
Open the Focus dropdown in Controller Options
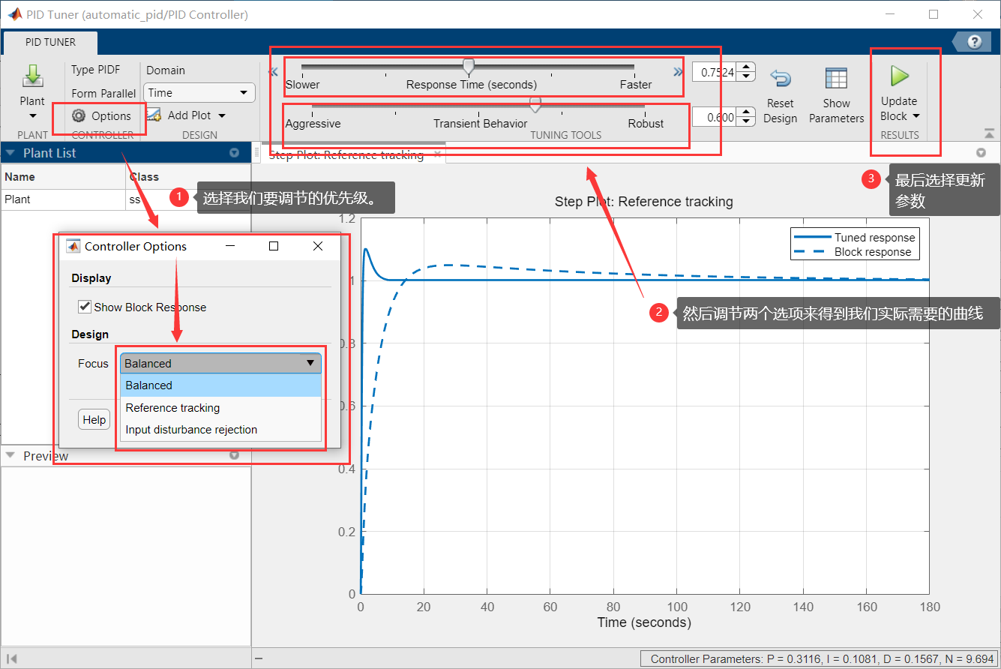220,363
